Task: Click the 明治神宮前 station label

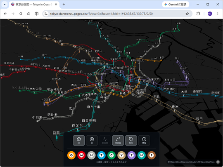Action: tap(55, 90)
